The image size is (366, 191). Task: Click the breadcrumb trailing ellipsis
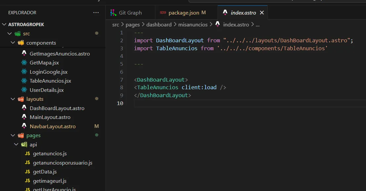258,25
